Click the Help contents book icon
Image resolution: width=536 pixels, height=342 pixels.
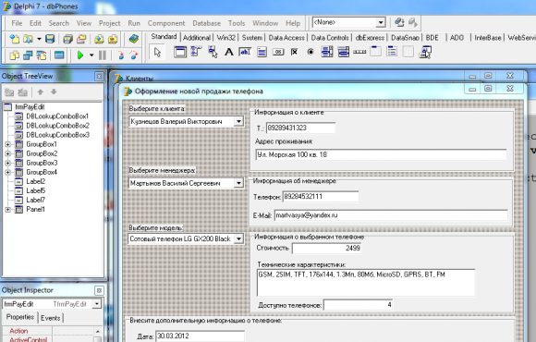coord(134,39)
